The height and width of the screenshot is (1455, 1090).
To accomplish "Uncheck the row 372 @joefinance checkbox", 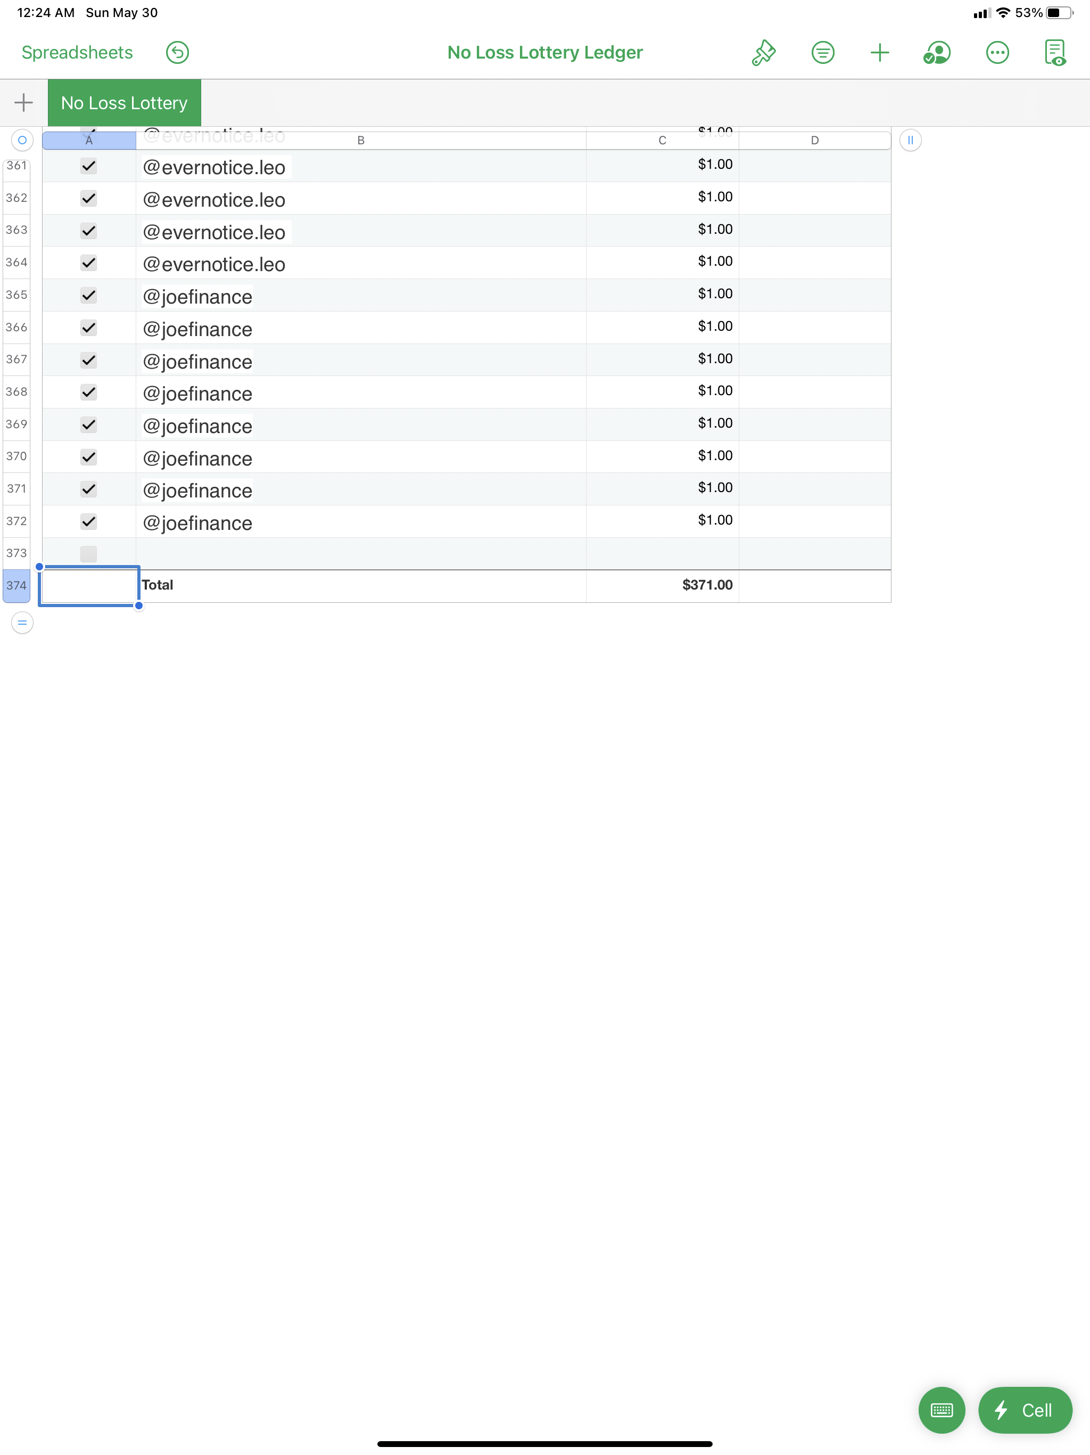I will pyautogui.click(x=89, y=521).
